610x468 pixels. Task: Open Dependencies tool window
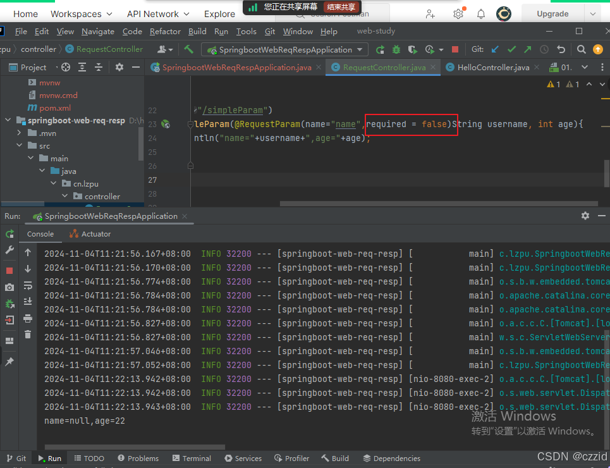(392, 459)
